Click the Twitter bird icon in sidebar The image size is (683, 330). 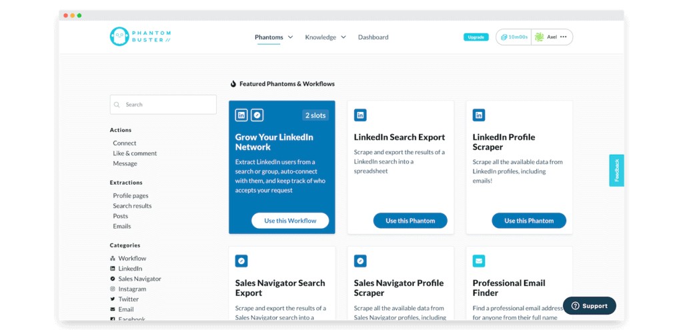coord(112,299)
